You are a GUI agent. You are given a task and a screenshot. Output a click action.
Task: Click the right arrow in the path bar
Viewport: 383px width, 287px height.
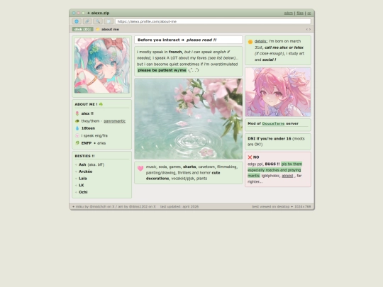(310, 29)
